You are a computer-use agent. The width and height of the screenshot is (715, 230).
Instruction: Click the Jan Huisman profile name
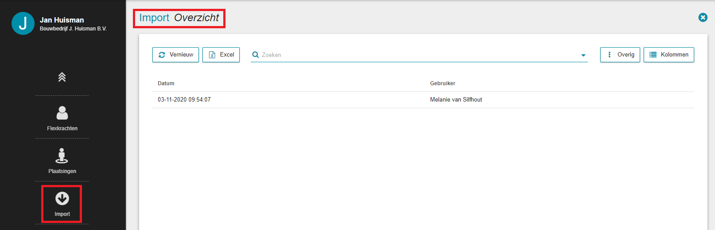coord(62,20)
